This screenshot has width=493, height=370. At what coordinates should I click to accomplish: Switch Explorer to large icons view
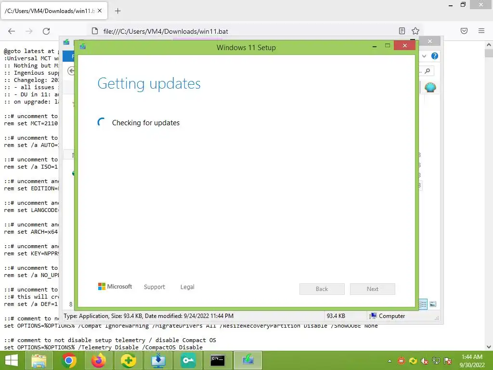[433, 304]
